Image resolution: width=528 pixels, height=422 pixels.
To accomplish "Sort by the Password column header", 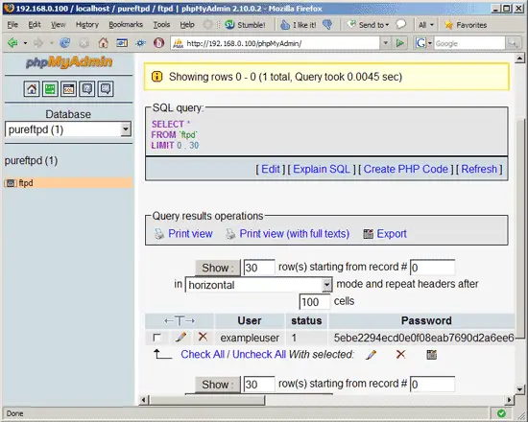I will pos(426,320).
